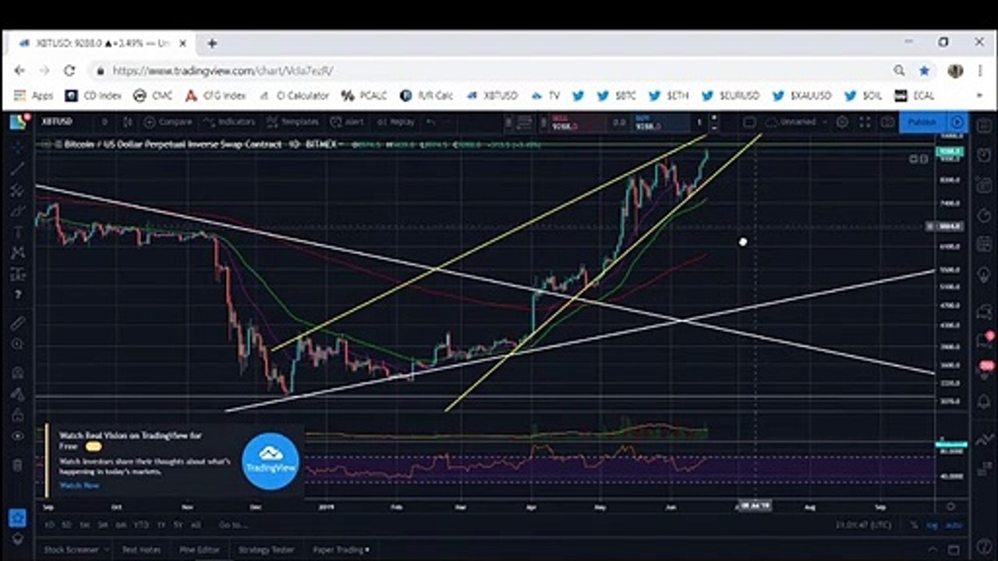Click the browser reload button
Image resolution: width=998 pixels, height=561 pixels.
tap(69, 70)
